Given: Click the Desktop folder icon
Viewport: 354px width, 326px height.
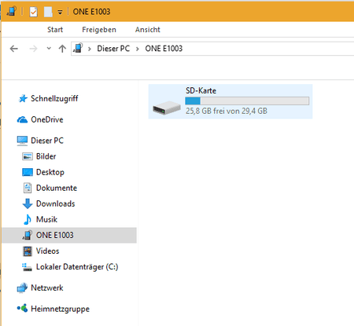Looking at the screenshot, I should tap(28, 172).
